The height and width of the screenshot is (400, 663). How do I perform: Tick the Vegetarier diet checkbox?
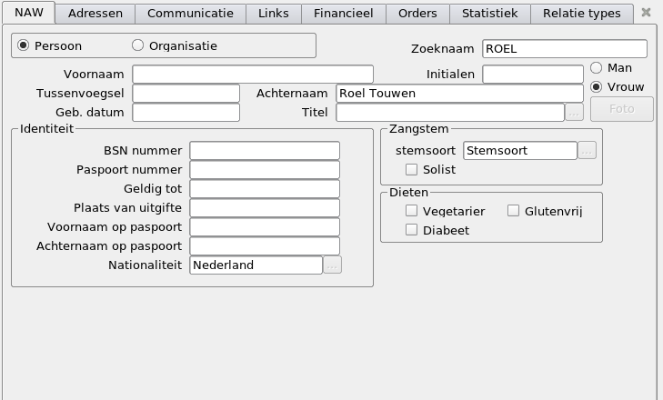[x=412, y=211]
